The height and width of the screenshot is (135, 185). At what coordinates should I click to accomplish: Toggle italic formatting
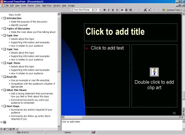click(108, 10)
